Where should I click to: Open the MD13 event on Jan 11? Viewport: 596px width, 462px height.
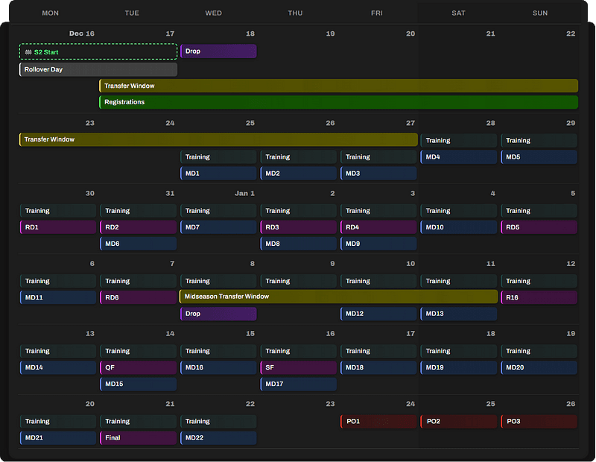pos(458,314)
